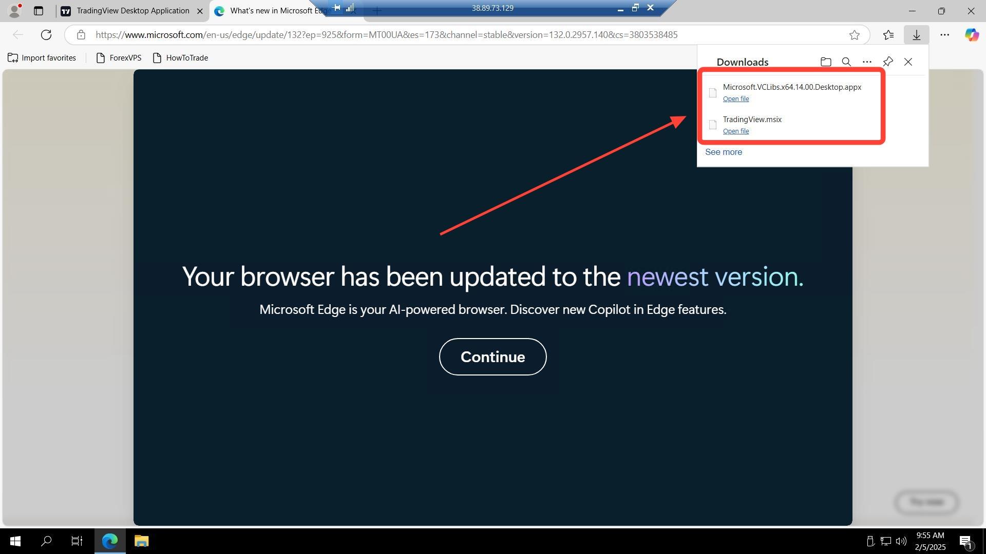986x554 pixels.
Task: Click the browser back arrow
Action: pos(18,35)
